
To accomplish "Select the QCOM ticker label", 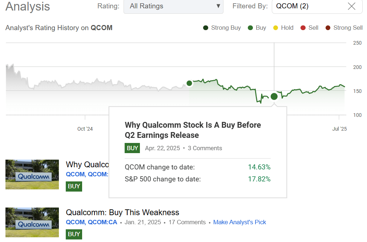I will (101, 28).
